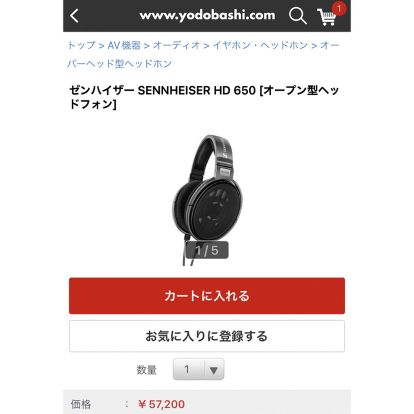The image size is (414, 414).
Task: Open search with the magnifier icon
Action: coord(297,16)
